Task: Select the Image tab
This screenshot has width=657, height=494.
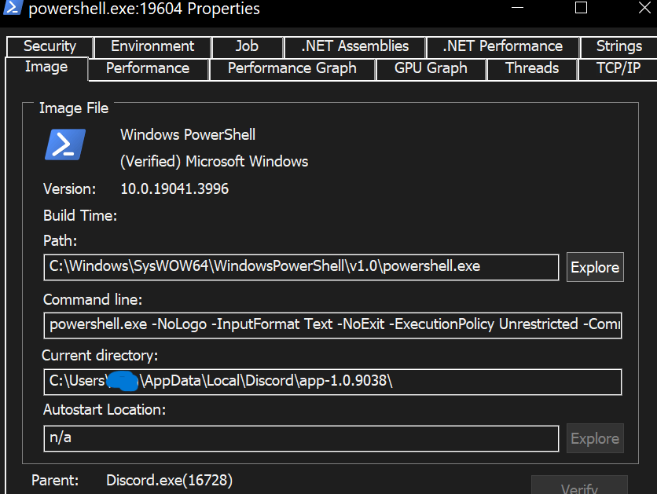Action: tap(46, 68)
